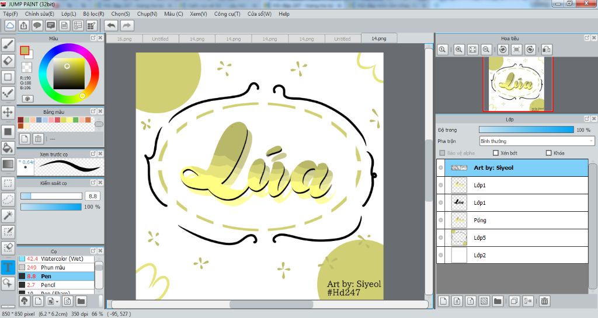Download cloud brushes in brush panel
Image resolution: width=598 pixels, height=318 pixels.
click(25, 301)
